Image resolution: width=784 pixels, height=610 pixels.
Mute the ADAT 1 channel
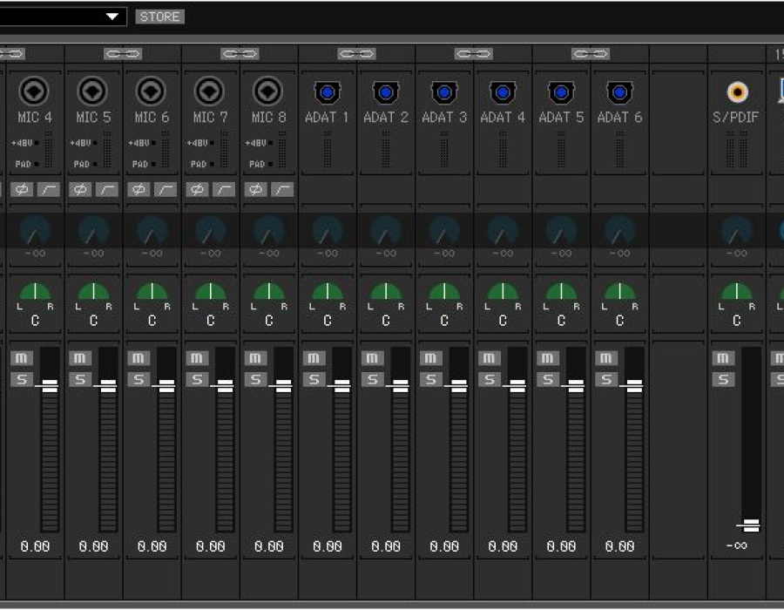click(x=314, y=358)
